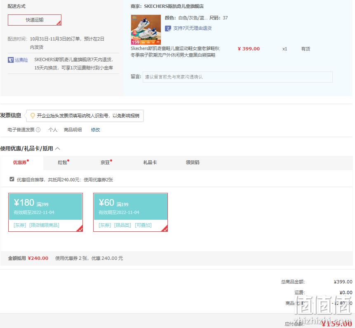Switch to the 礼品卡 tab

pos(150,162)
